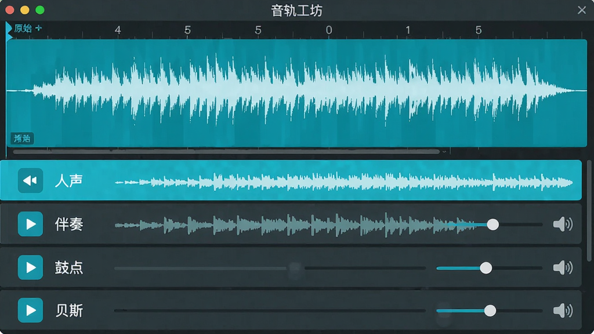Play the 鼓点 track
594x334 pixels.
click(30, 268)
